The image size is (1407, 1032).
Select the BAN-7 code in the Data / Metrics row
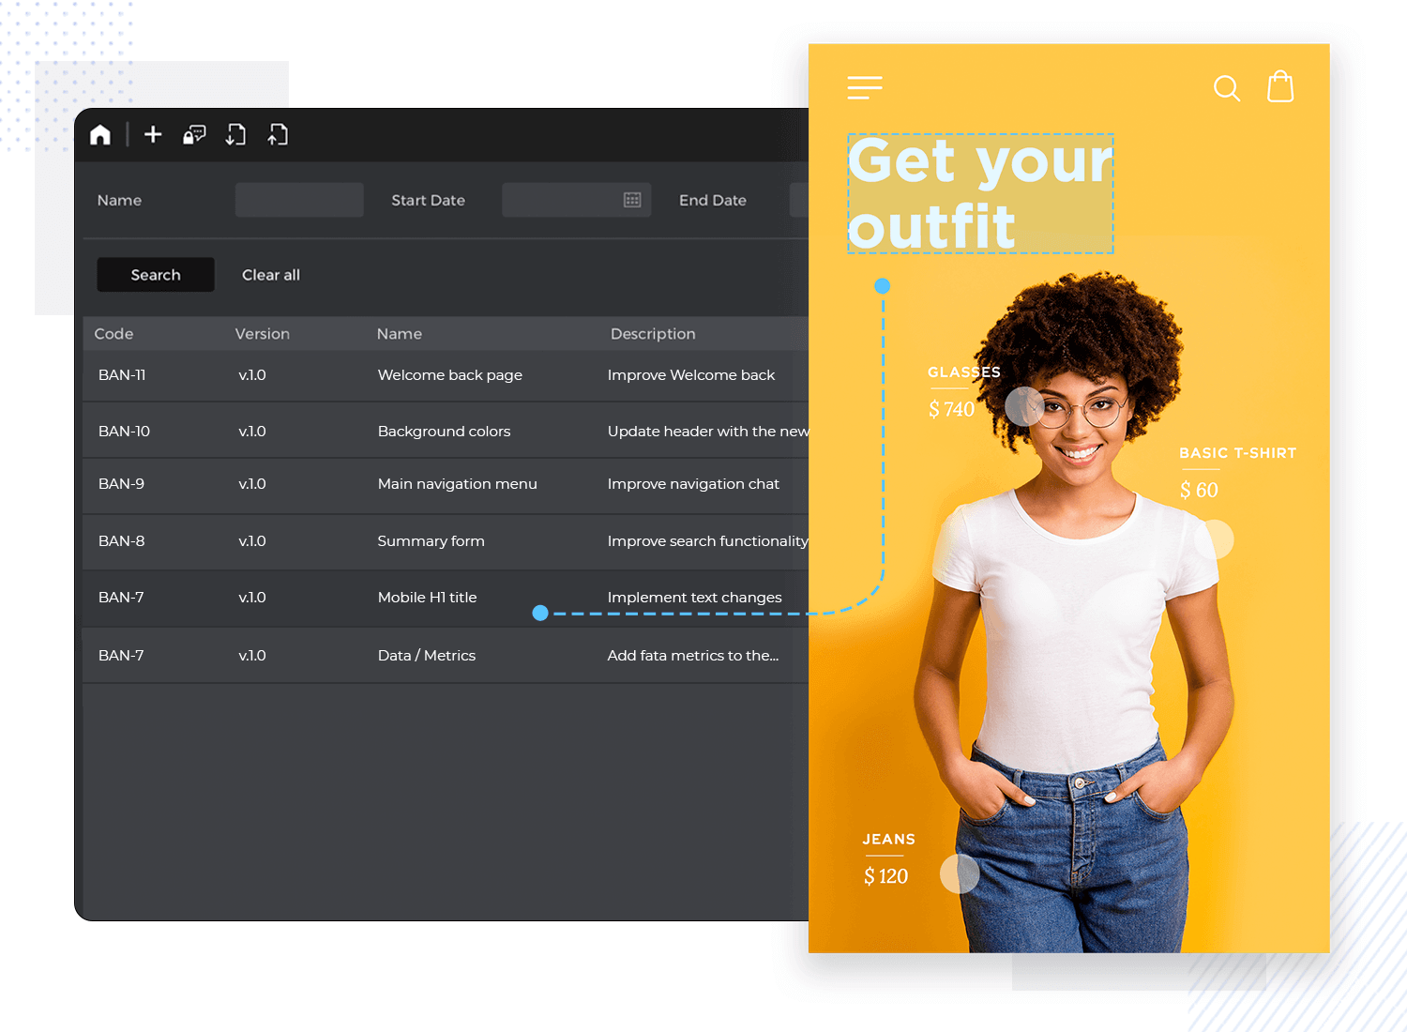point(121,656)
